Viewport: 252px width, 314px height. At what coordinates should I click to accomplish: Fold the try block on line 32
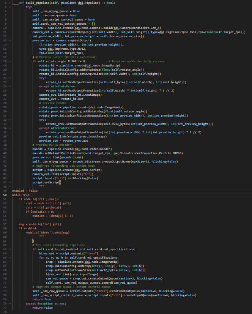click(x=9, y=120)
